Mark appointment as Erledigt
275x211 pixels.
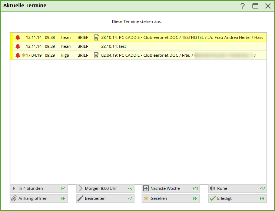(x=237, y=198)
